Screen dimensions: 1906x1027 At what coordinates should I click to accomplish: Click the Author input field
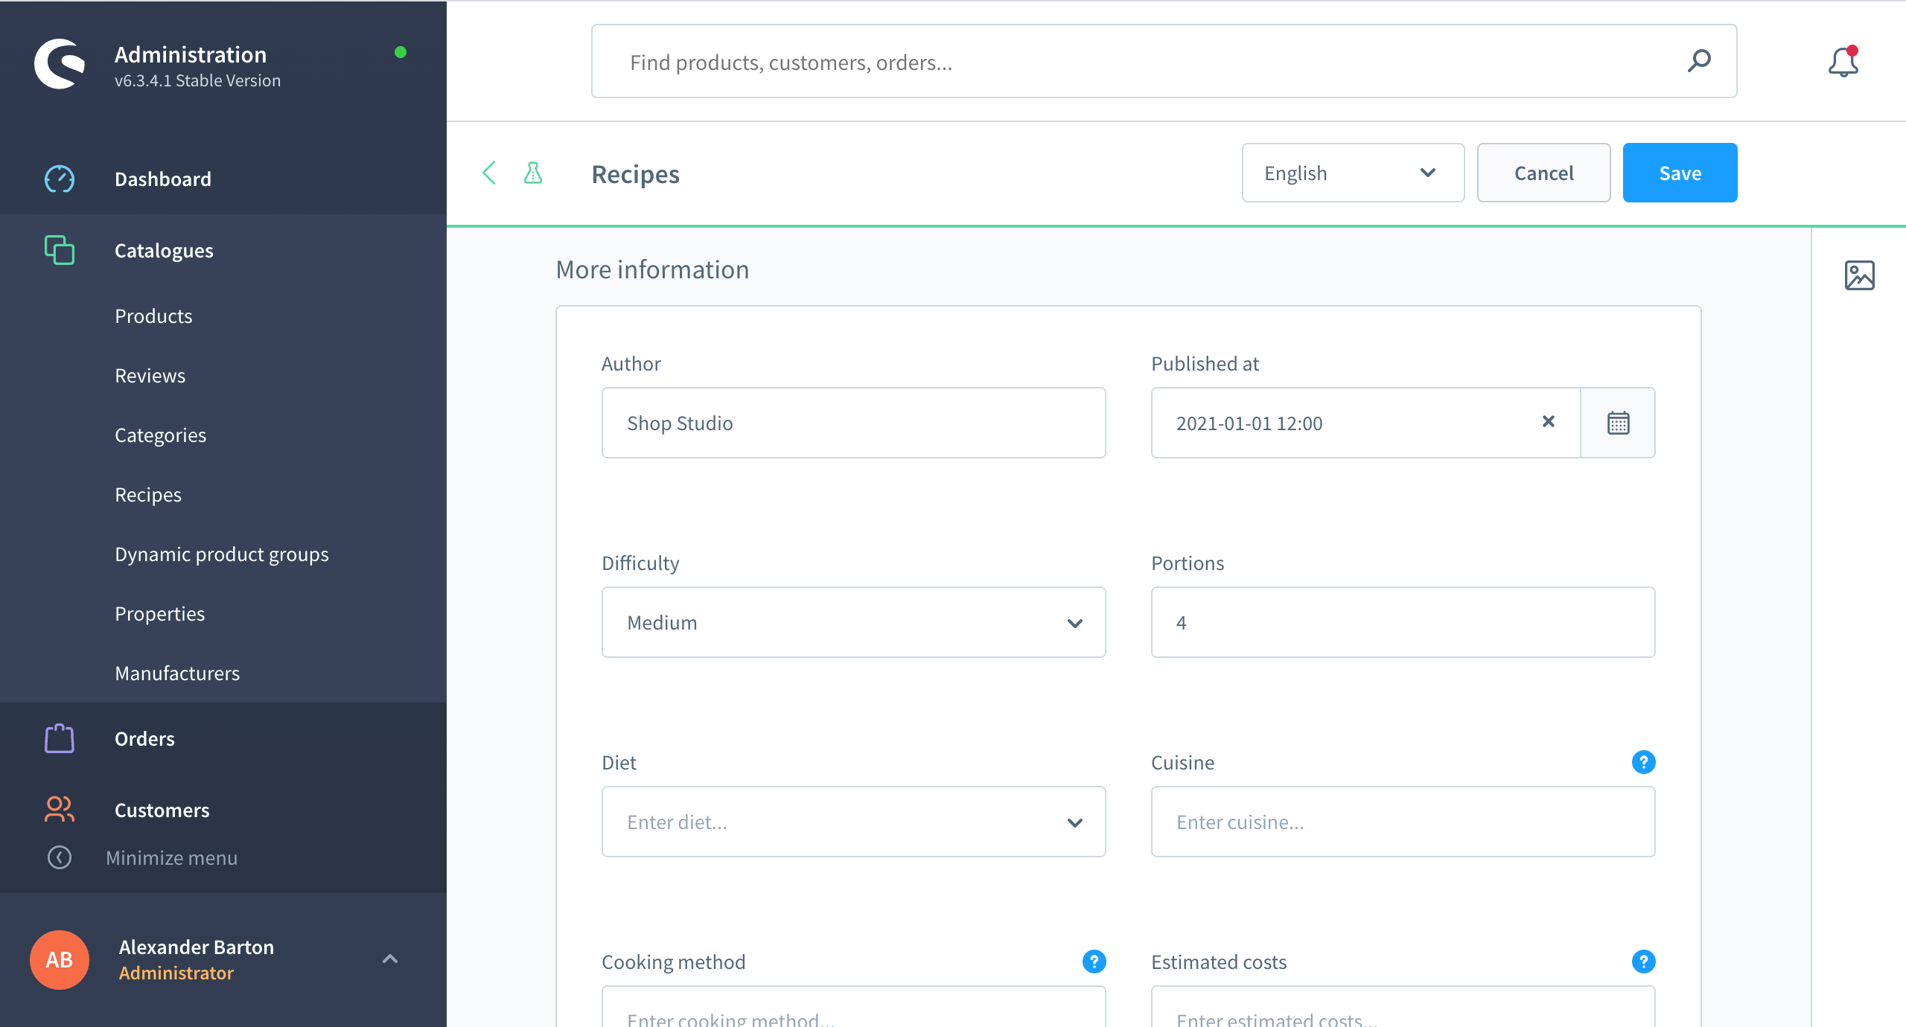coord(853,423)
